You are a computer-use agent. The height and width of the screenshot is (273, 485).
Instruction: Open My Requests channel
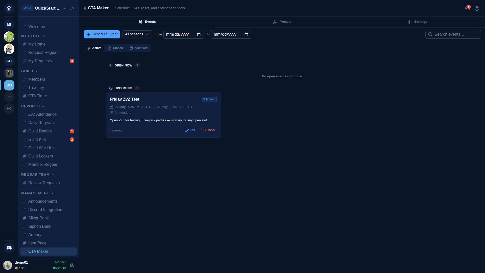(x=48, y=61)
